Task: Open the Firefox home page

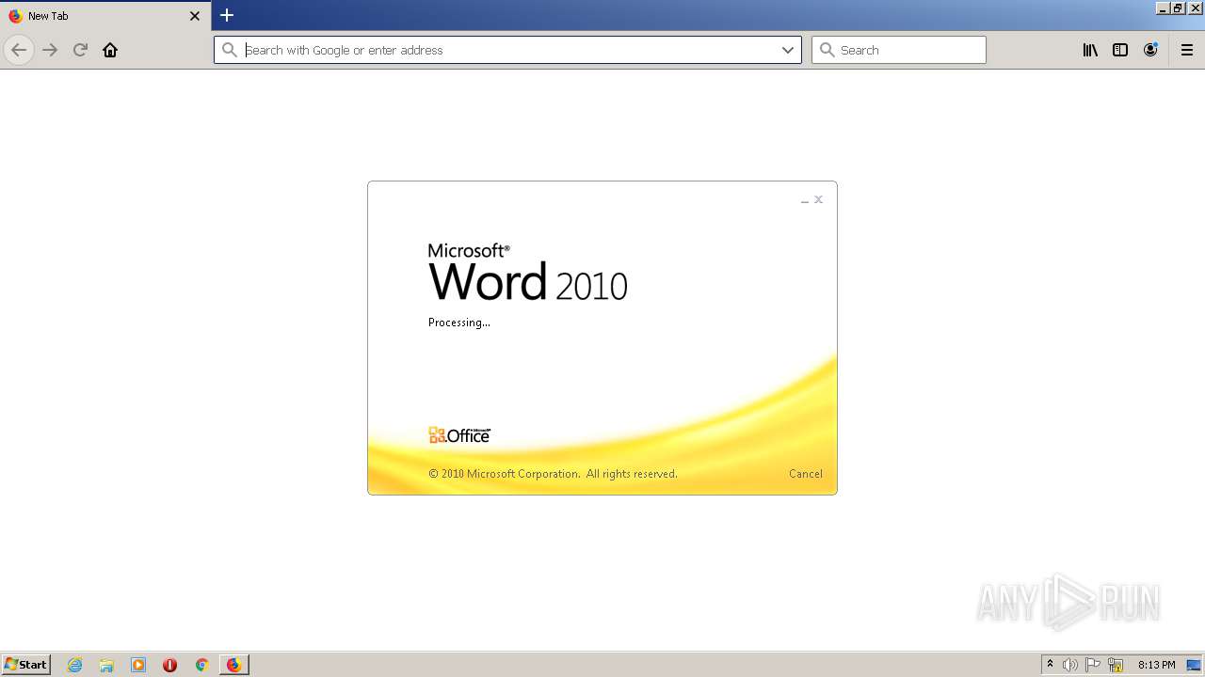Action: 110,50
